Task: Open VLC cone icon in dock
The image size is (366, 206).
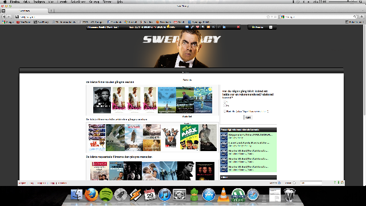Action: 223,195
